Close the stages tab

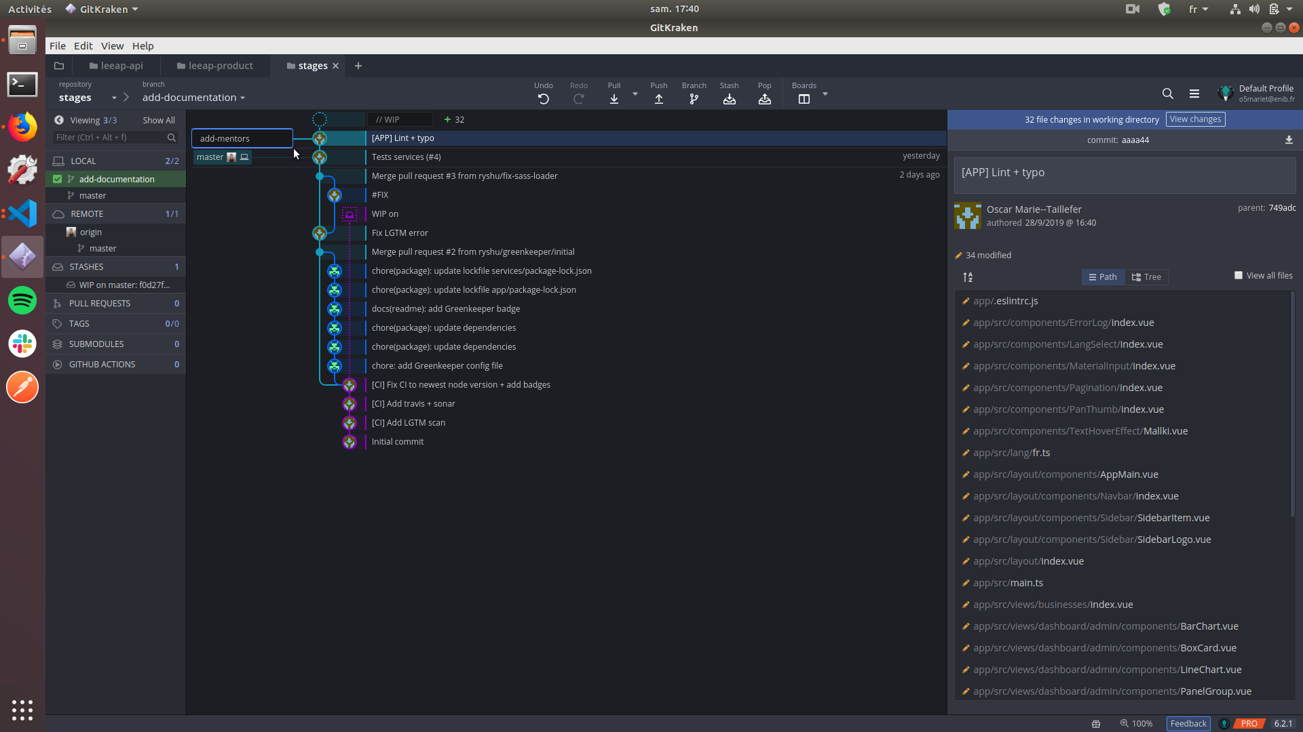[335, 66]
